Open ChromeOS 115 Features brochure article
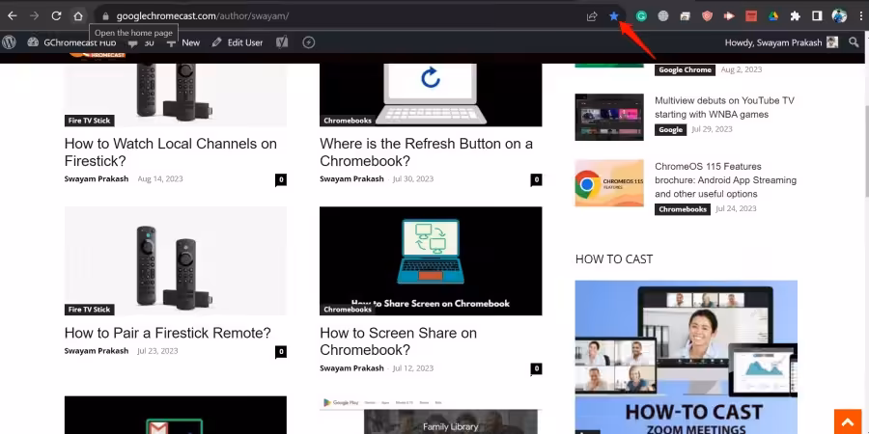Image resolution: width=869 pixels, height=434 pixels. [x=725, y=180]
